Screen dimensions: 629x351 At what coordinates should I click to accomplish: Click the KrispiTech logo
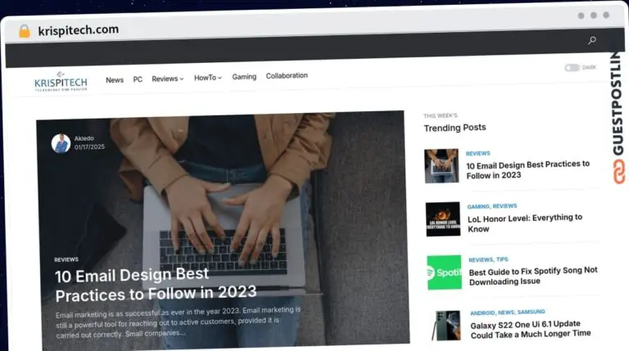pos(61,80)
